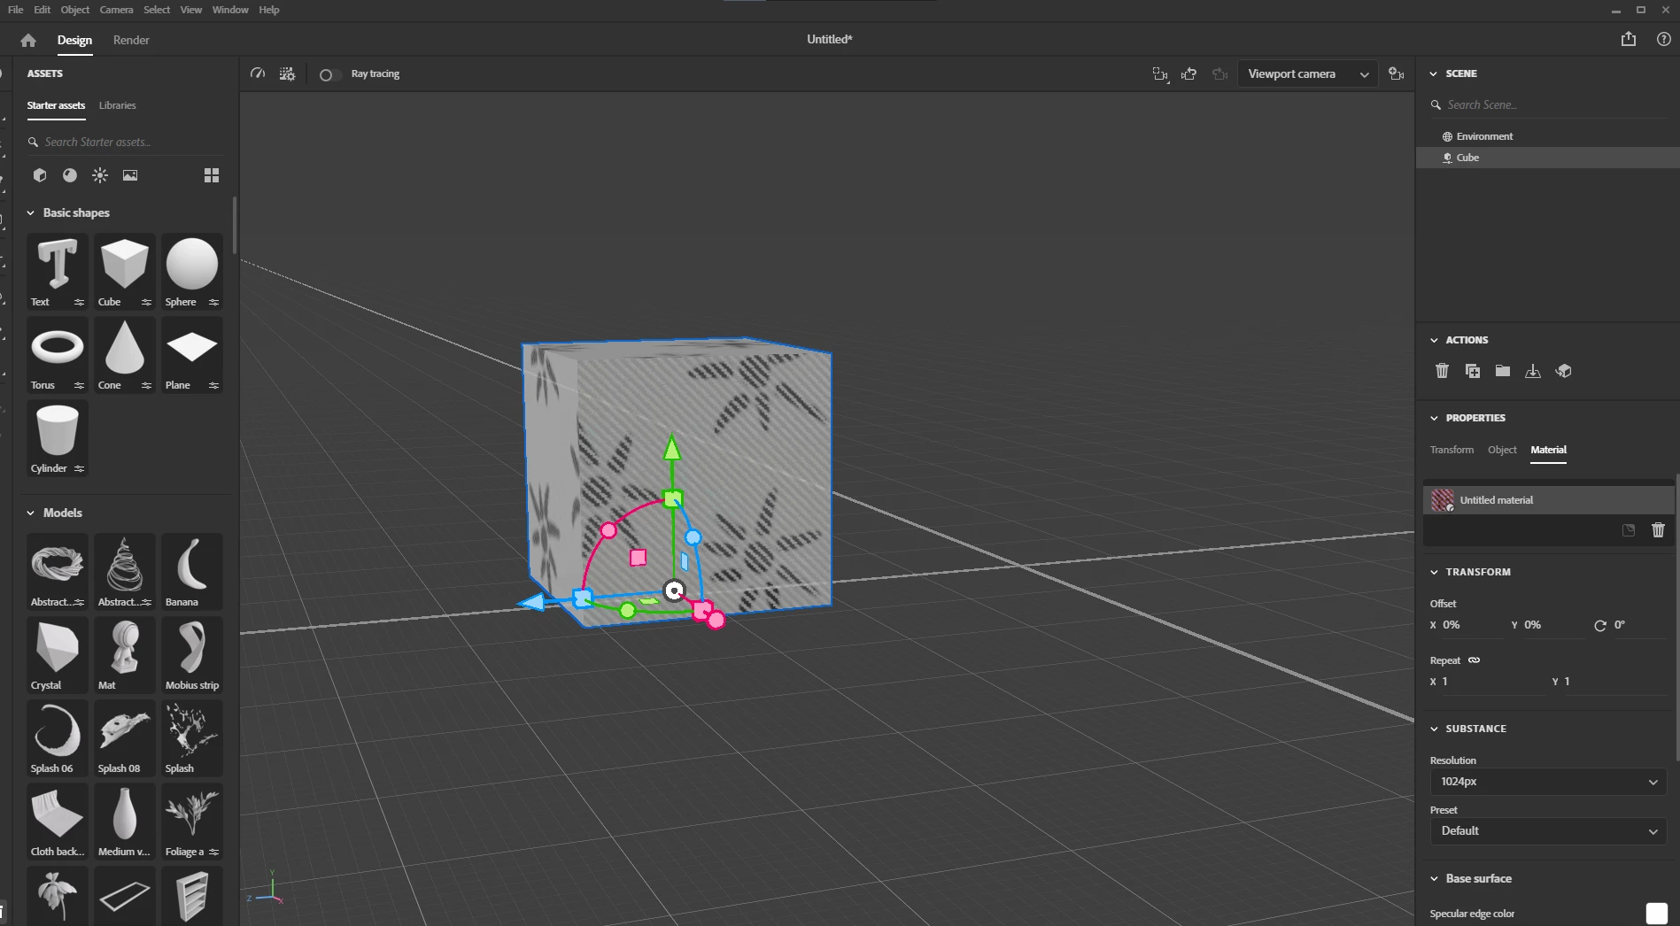The image size is (1680, 926).
Task: Click the last Actions cube icon
Action: tap(1564, 371)
